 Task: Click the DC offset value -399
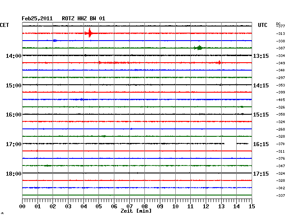point(280,92)
